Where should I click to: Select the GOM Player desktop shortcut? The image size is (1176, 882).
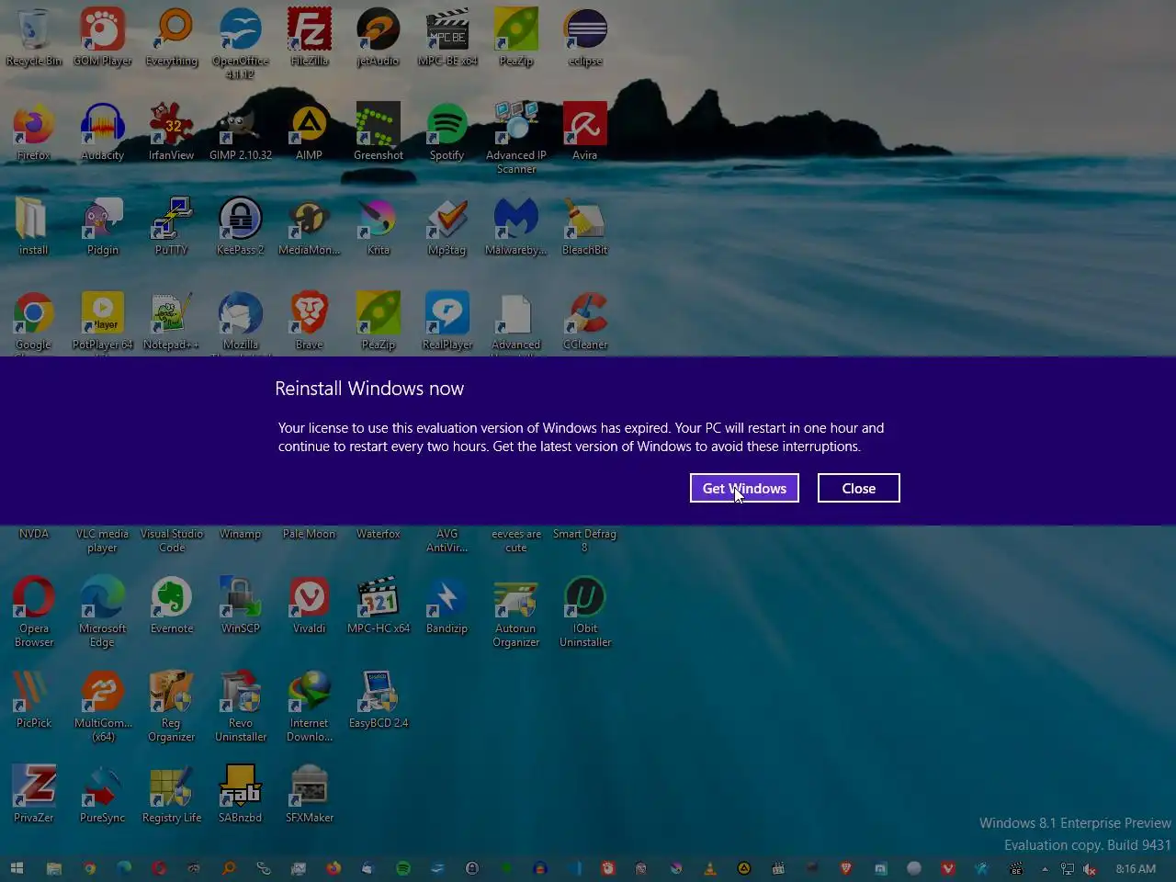click(x=103, y=38)
